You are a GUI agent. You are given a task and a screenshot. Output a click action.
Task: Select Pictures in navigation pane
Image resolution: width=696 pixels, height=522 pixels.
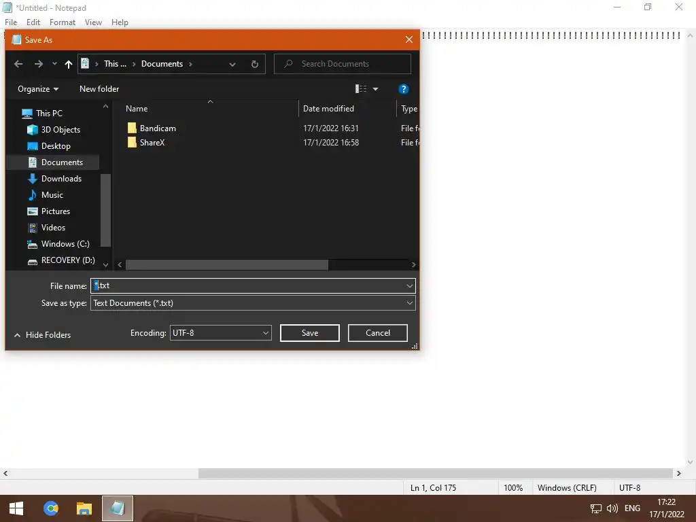(x=56, y=211)
